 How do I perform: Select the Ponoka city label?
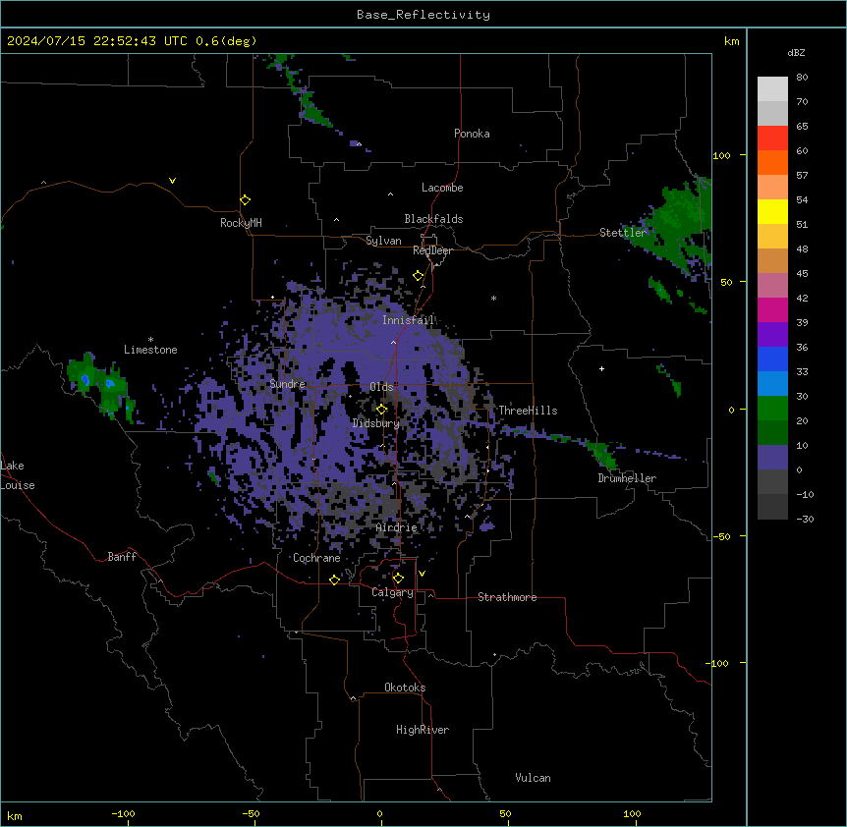pyautogui.click(x=472, y=134)
